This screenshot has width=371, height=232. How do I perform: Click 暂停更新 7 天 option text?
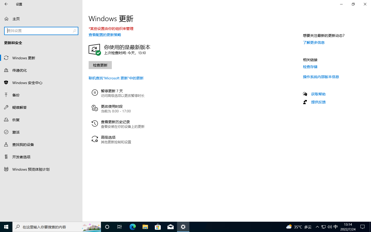tap(112, 91)
